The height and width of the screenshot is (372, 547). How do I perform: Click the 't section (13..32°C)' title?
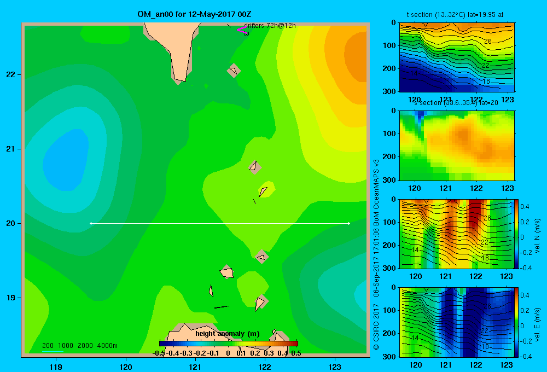[x=455, y=15]
